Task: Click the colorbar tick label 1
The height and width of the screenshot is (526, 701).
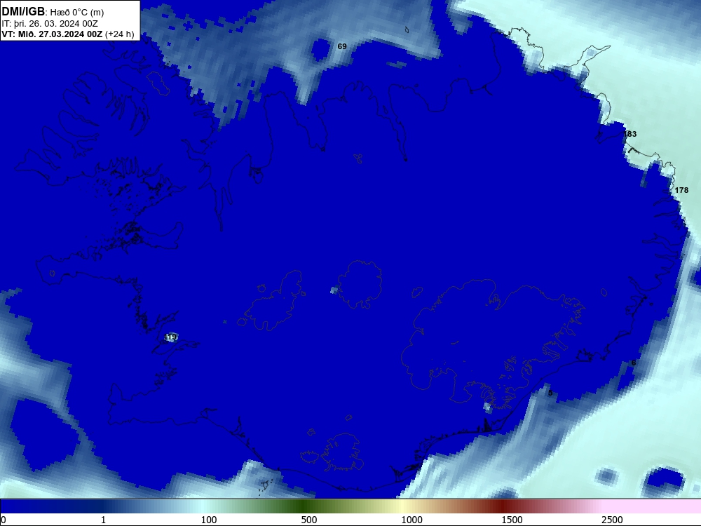Action: (103, 520)
